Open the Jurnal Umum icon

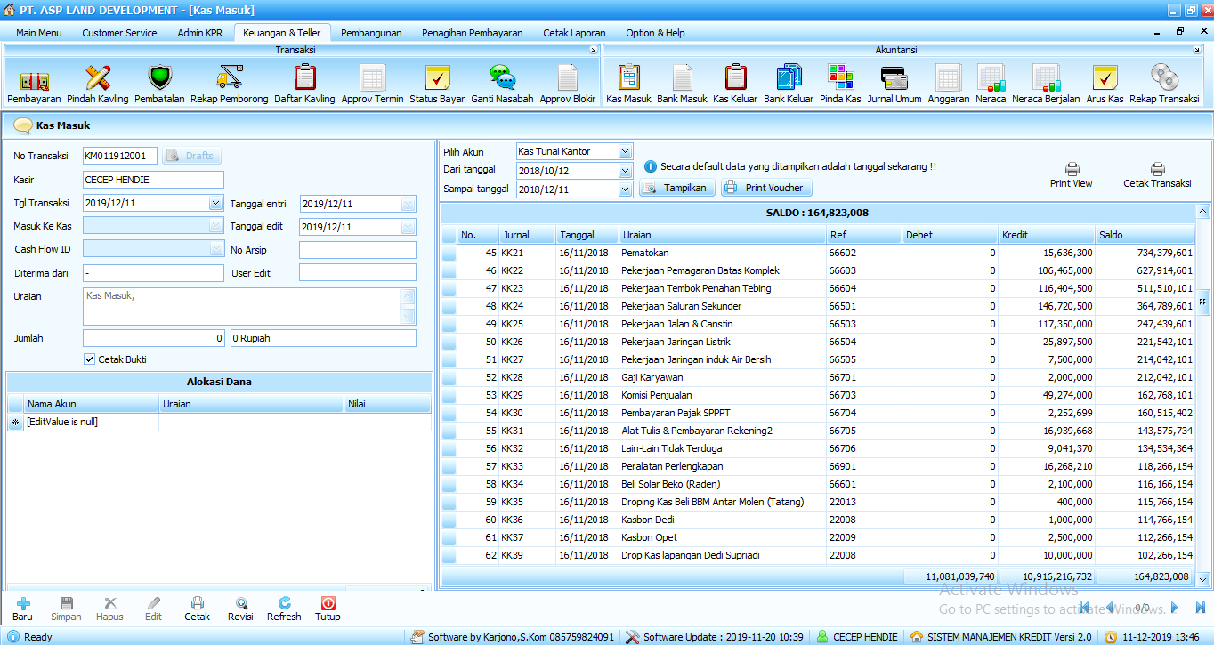click(x=894, y=79)
